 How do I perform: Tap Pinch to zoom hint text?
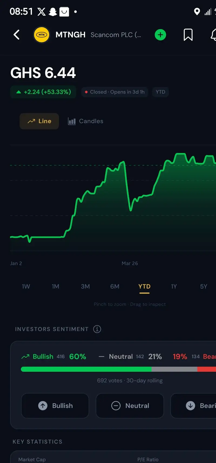(130, 304)
